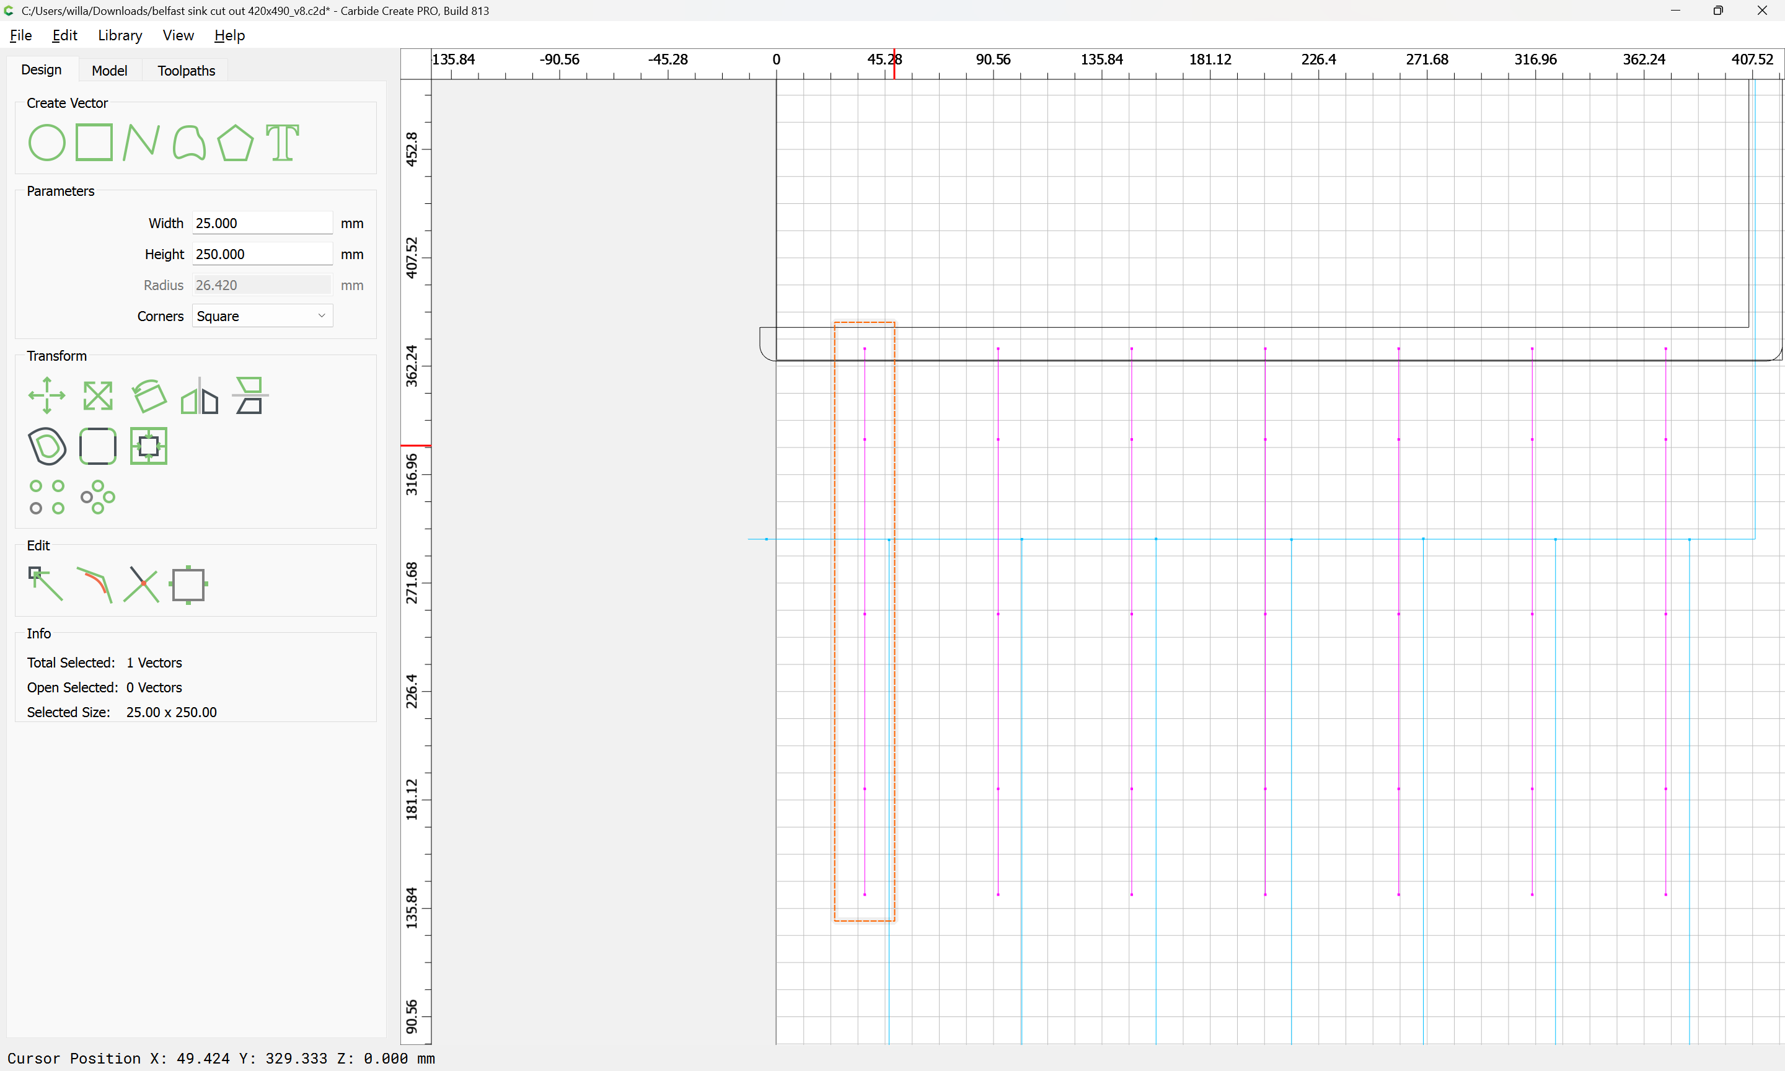Open the Job Setup square icon in Edit
The height and width of the screenshot is (1071, 1785).
click(x=189, y=584)
